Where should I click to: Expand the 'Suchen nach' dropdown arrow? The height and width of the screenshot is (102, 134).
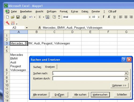click(x=126, y=73)
